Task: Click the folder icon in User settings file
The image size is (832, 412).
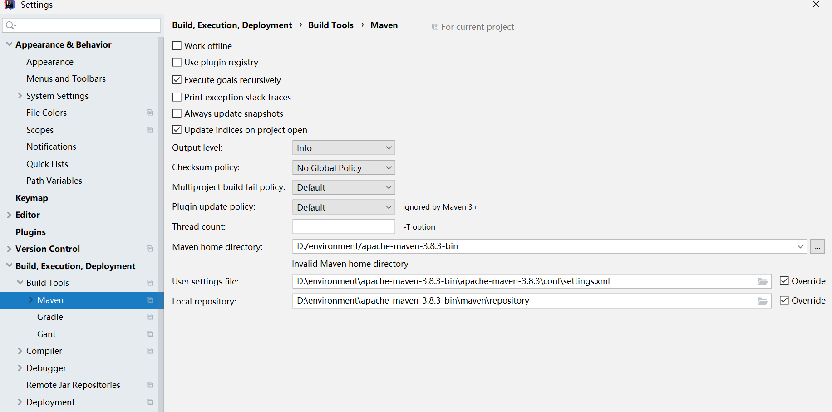Action: point(763,282)
